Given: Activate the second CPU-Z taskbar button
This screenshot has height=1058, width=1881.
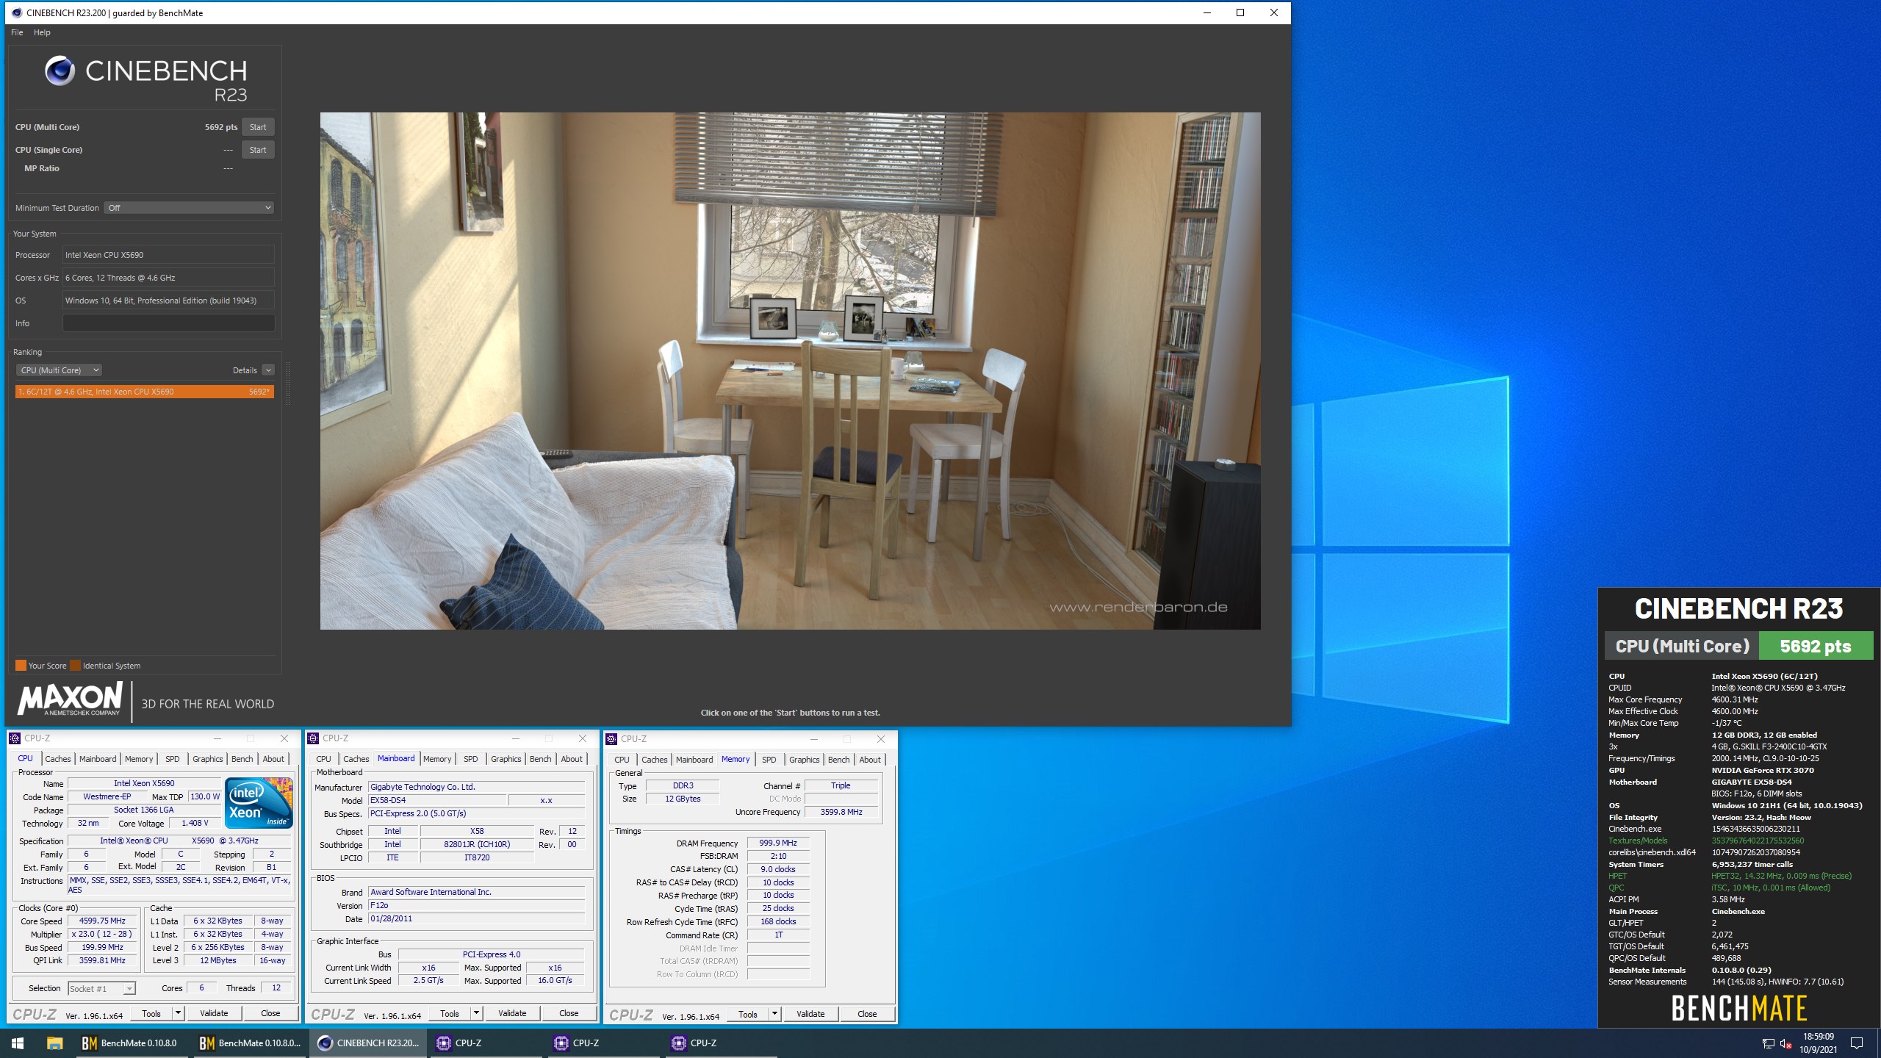Looking at the screenshot, I should (x=604, y=1043).
